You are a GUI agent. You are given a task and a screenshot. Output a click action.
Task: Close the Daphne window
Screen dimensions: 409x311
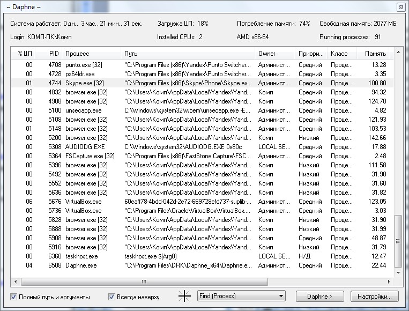click(x=401, y=8)
